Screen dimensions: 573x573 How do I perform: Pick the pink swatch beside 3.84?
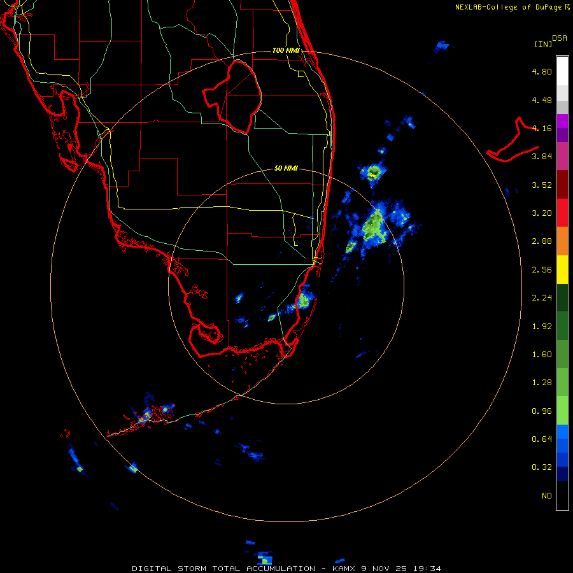click(x=562, y=156)
